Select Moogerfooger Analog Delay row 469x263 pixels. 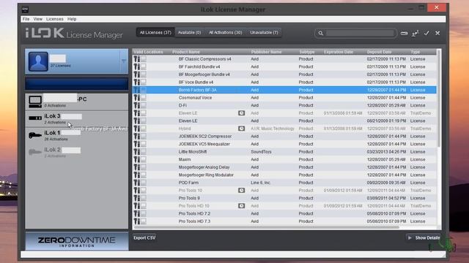point(284,167)
